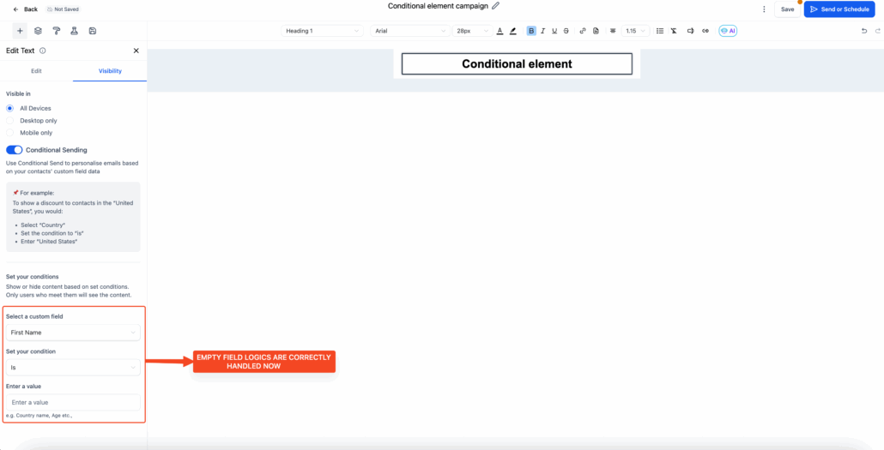Open the First Name custom field dropdown

[x=72, y=333]
